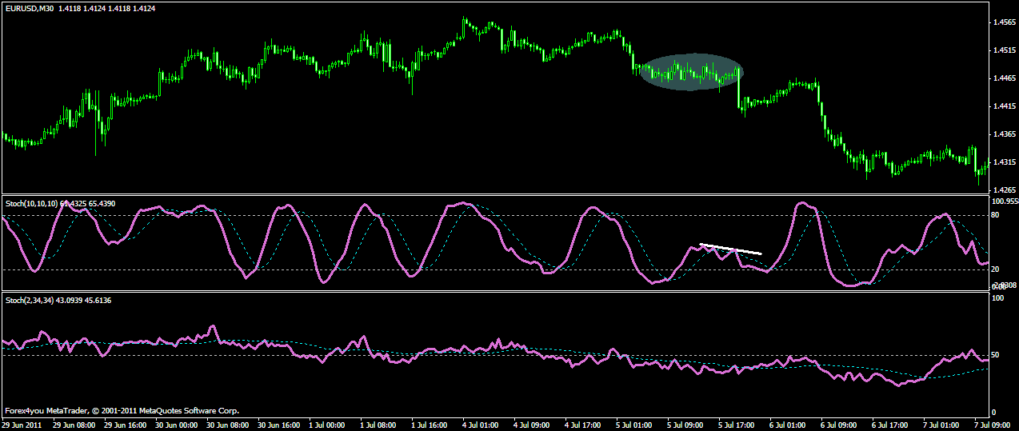Viewport: 1019px width, 431px height.
Task: Click the 1.4515 price axis label
Action: [1004, 50]
